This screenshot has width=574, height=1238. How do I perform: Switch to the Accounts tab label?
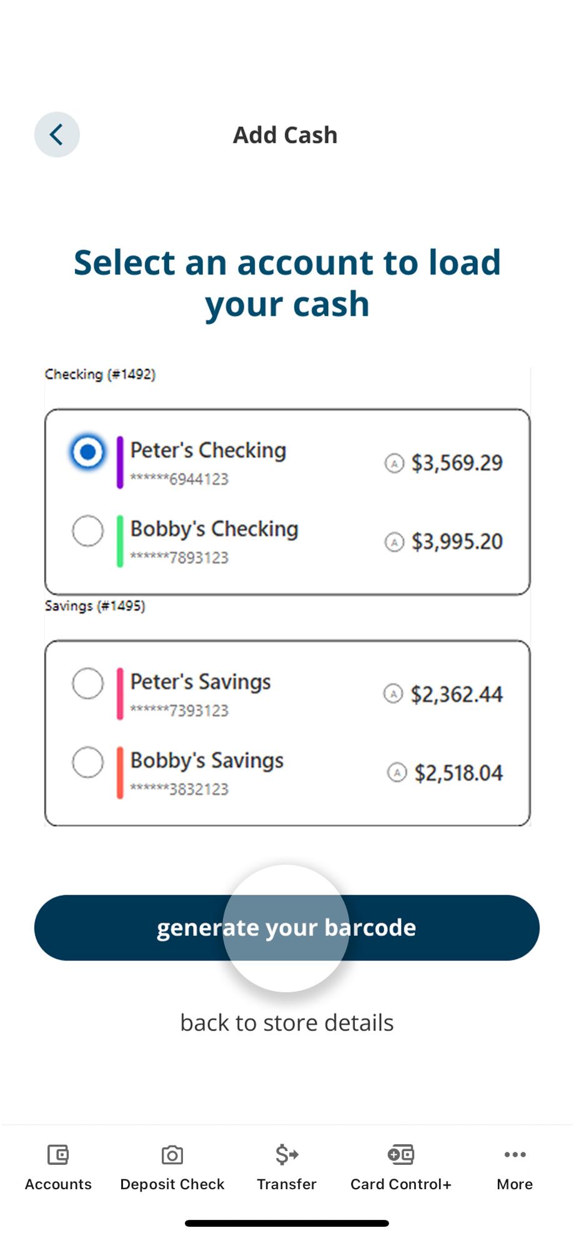click(58, 1184)
